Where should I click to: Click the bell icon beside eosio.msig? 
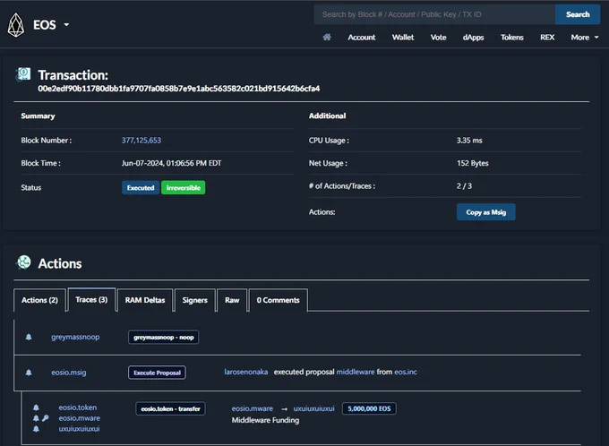[x=29, y=373]
